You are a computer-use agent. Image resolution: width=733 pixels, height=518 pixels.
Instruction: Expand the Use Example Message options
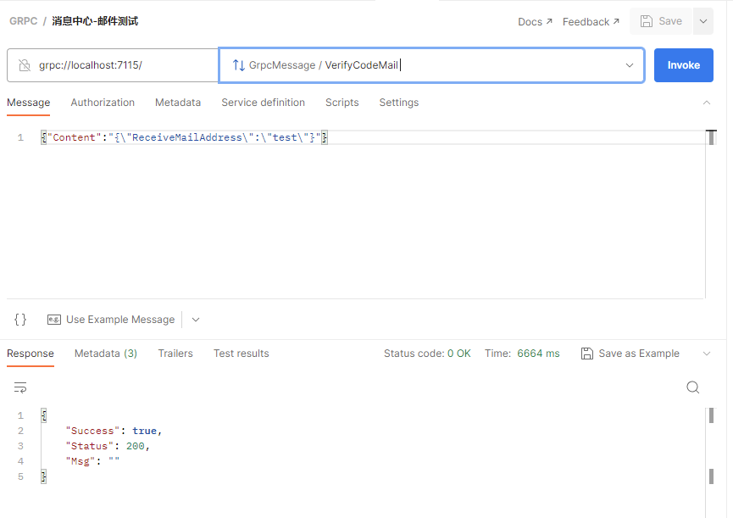[196, 320]
